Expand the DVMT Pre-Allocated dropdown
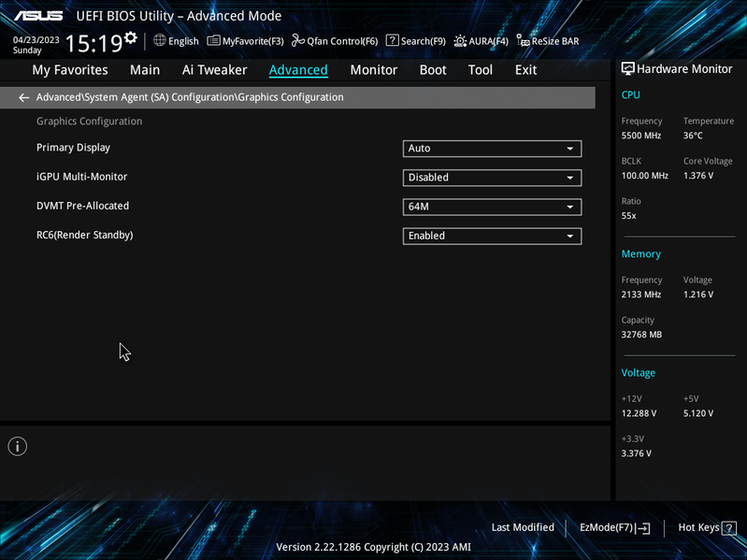The height and width of the screenshot is (560, 747). point(492,207)
